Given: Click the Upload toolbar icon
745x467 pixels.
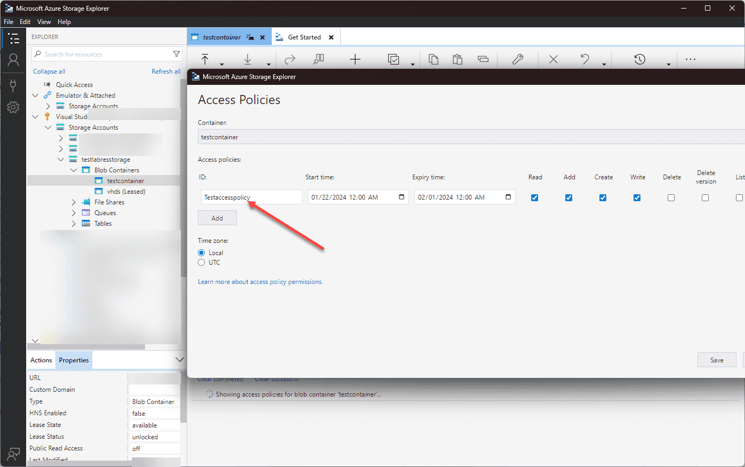Looking at the screenshot, I should click(x=205, y=59).
